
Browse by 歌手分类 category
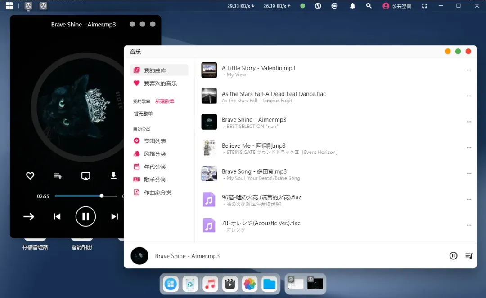155,180
